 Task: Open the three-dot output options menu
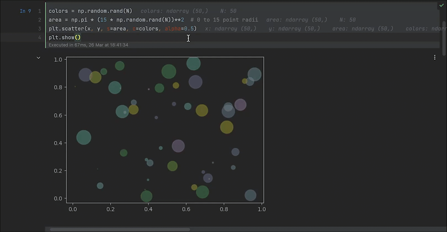click(x=435, y=57)
